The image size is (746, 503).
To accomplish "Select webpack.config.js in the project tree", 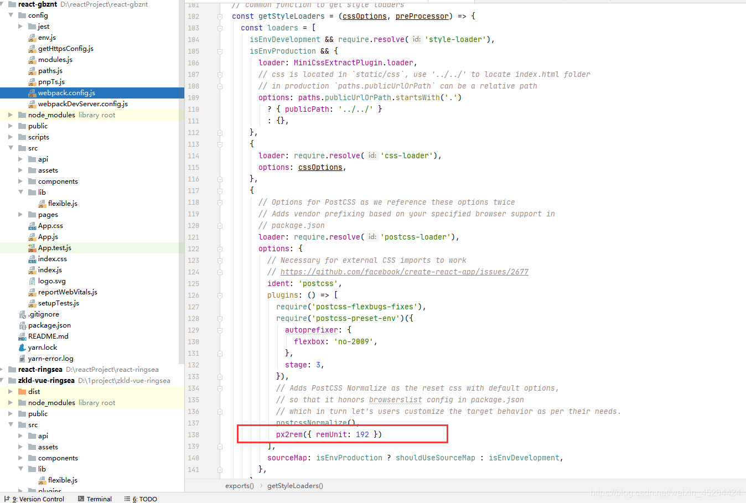I will click(x=66, y=93).
